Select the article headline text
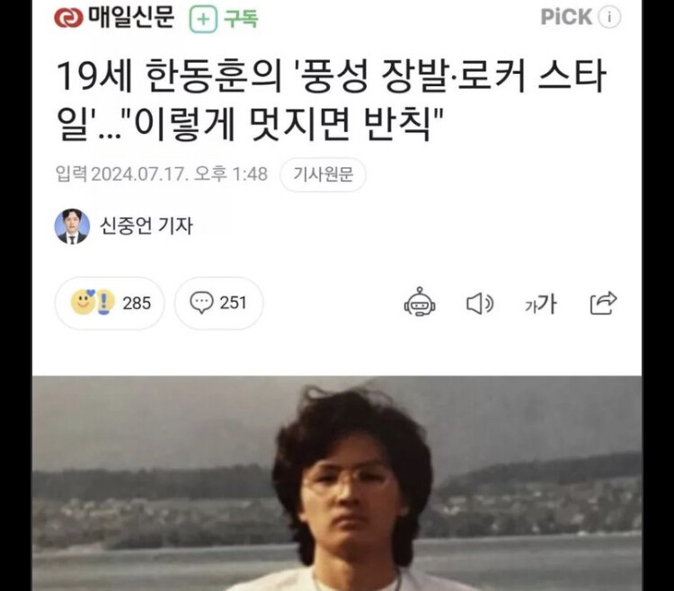The height and width of the screenshot is (591, 674). pos(331,101)
